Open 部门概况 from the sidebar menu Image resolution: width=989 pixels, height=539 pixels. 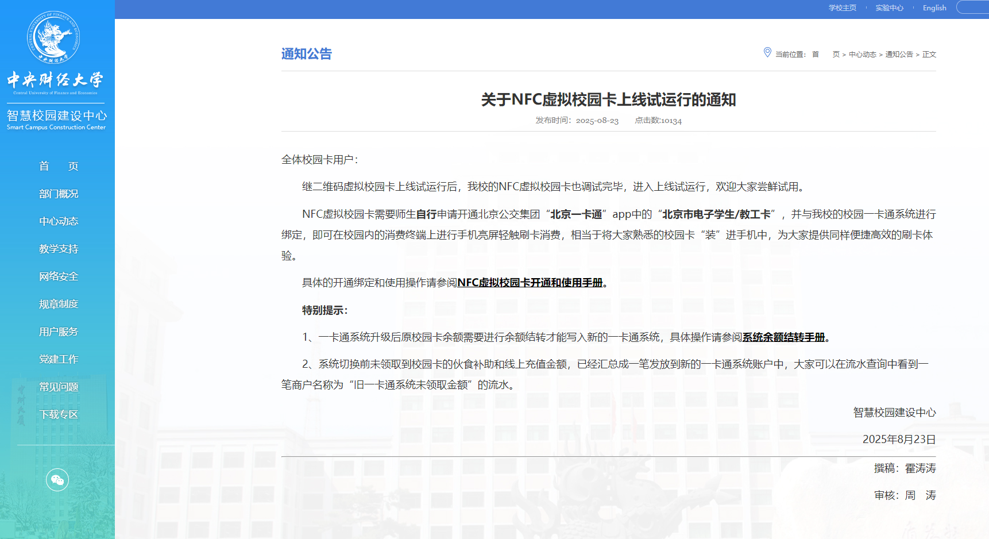click(x=58, y=194)
